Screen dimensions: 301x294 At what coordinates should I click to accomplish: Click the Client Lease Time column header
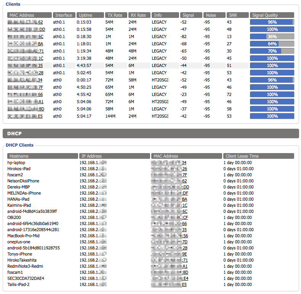(258, 156)
